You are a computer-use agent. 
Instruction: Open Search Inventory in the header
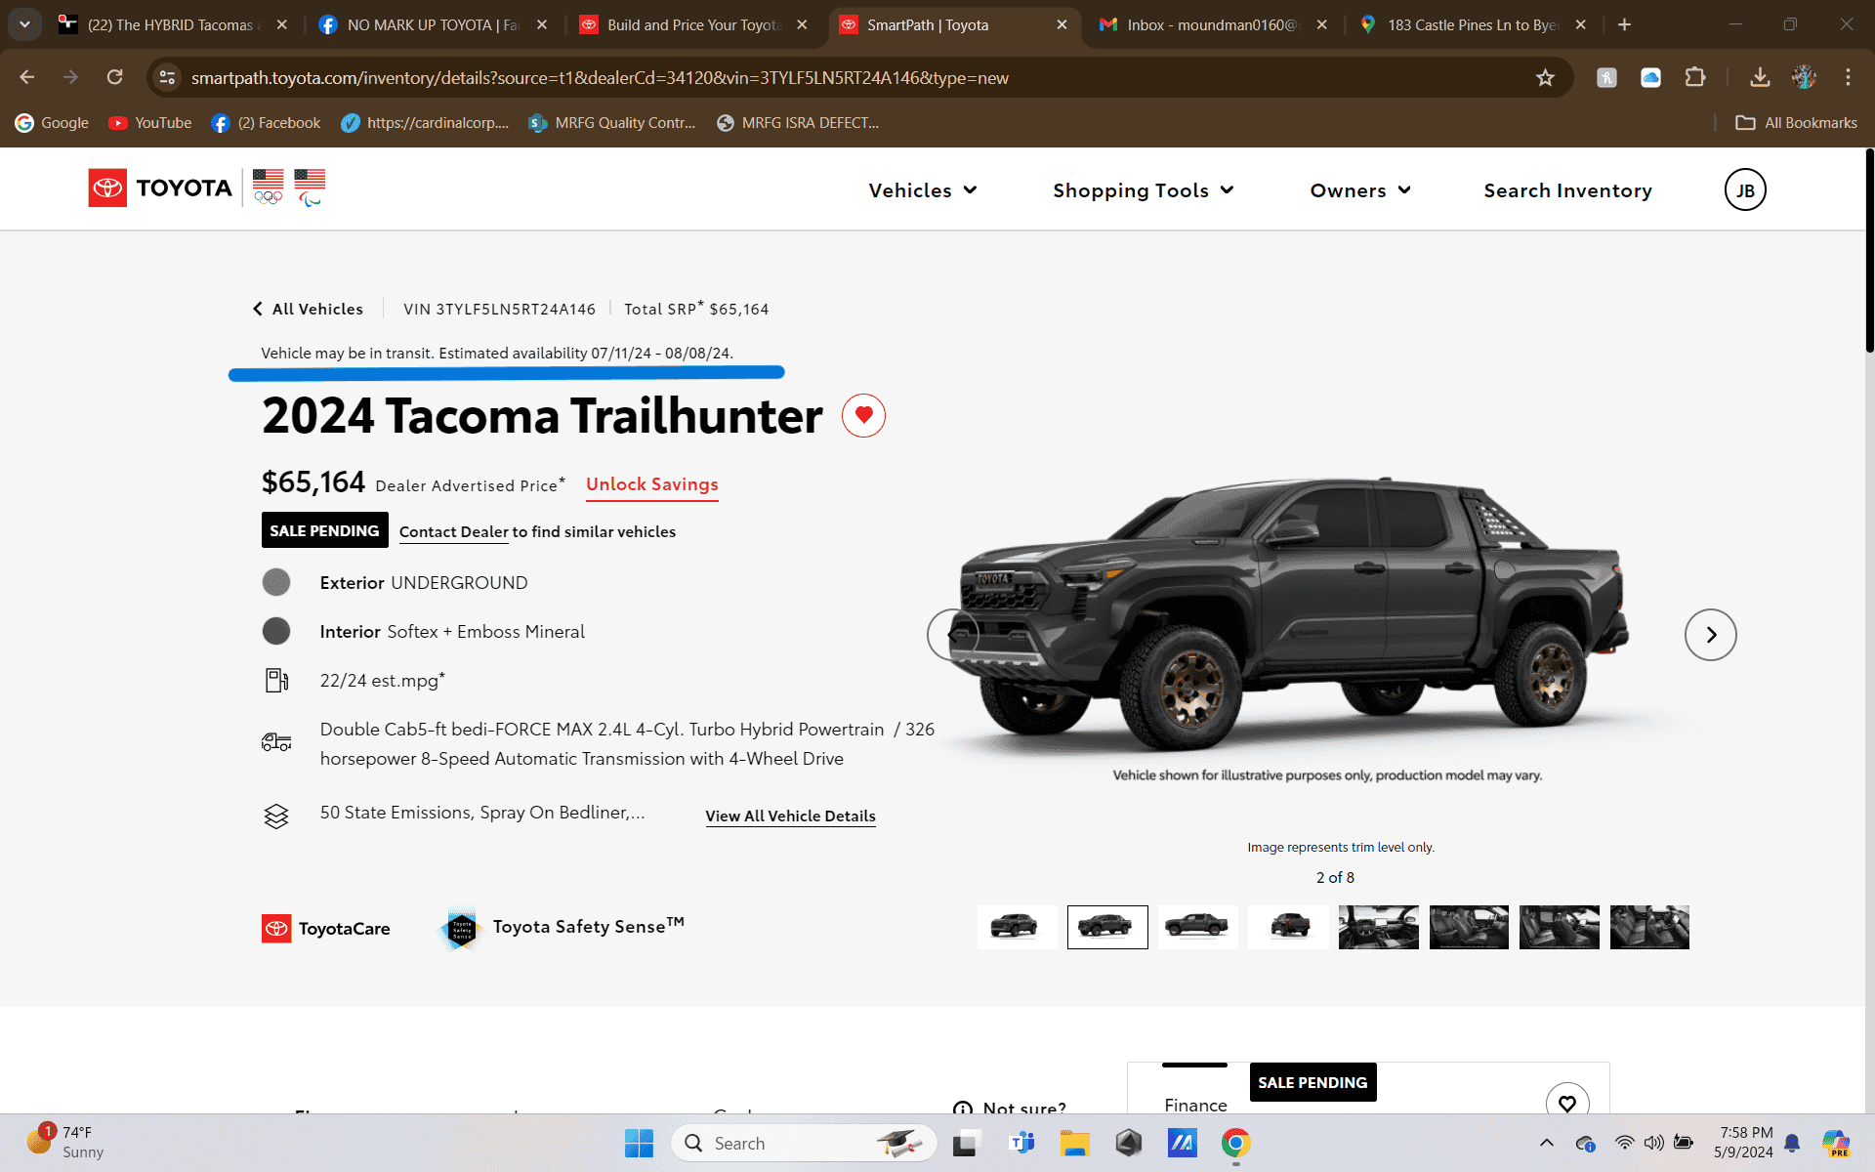coord(1567,190)
